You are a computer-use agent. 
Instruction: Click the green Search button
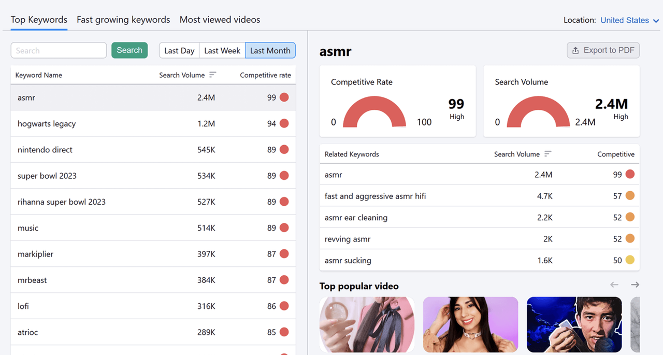pos(129,50)
